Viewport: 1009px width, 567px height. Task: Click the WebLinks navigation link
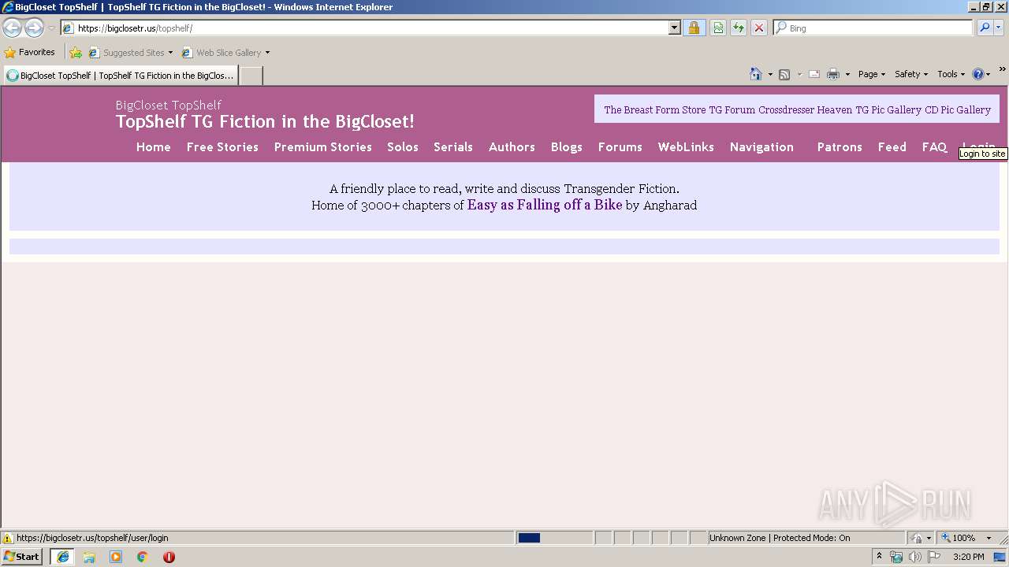pyautogui.click(x=686, y=147)
